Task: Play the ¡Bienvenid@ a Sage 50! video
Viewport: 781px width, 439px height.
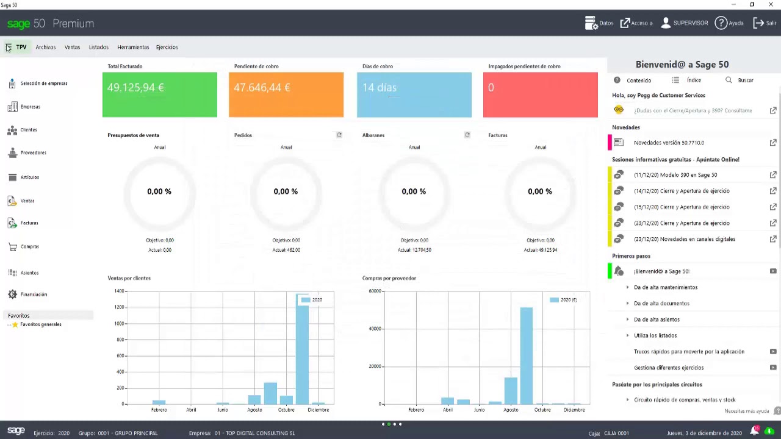Action: [773, 271]
